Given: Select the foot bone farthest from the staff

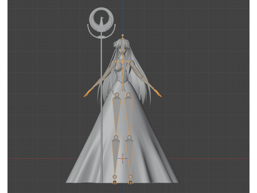Looking at the screenshot, I should (x=131, y=182).
